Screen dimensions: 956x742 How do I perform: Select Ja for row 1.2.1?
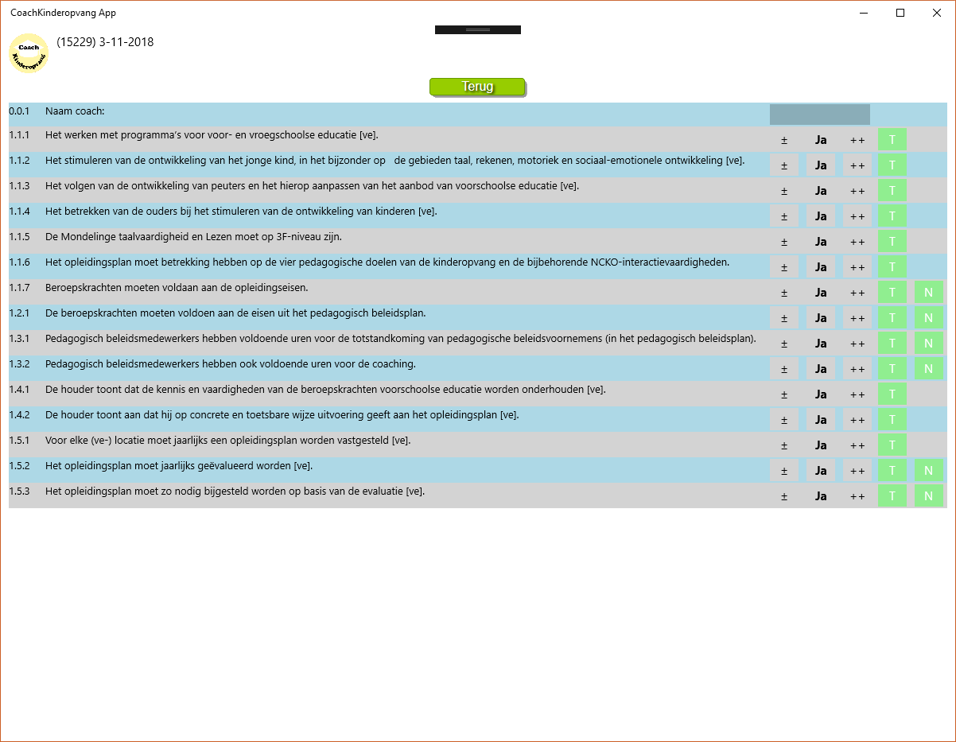point(821,318)
